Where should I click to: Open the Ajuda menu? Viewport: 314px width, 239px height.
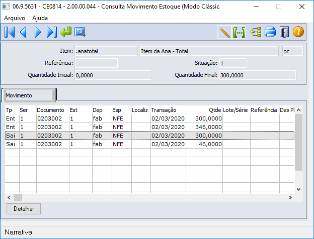pos(40,18)
